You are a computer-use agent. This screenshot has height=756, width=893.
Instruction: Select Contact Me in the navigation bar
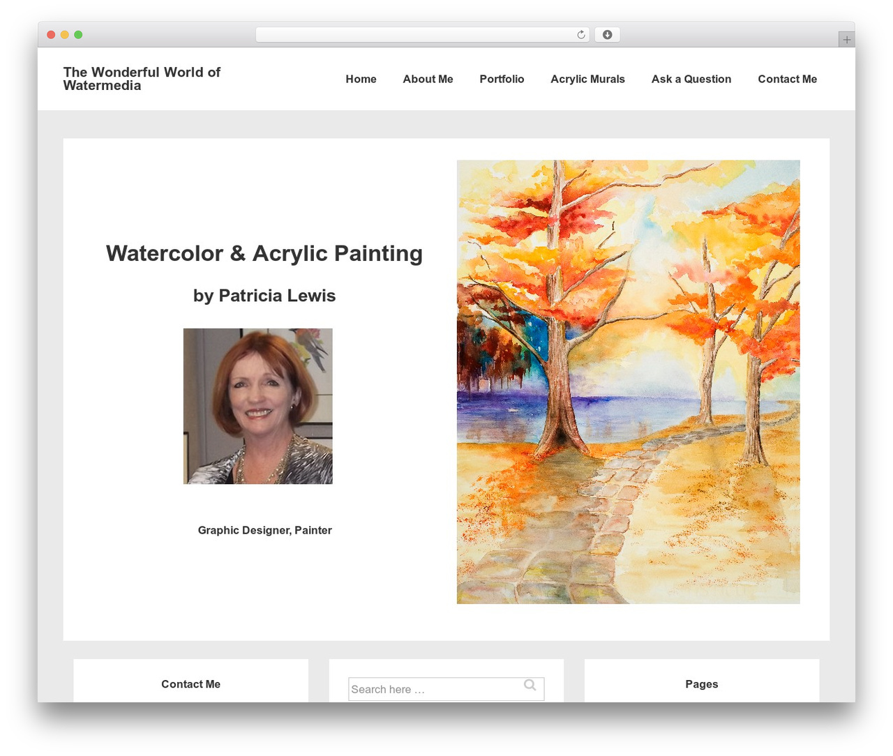787,79
